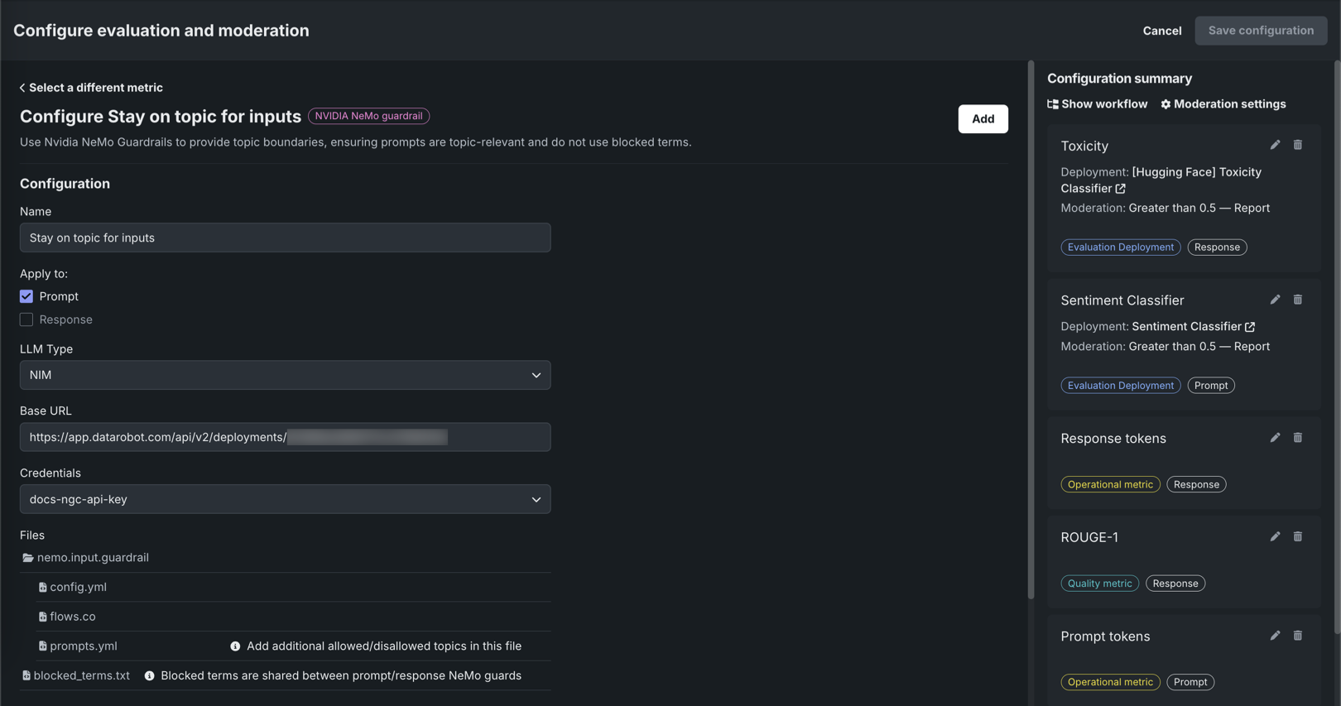Click info icon beside prompts.yml
1341x706 pixels.
(x=235, y=646)
